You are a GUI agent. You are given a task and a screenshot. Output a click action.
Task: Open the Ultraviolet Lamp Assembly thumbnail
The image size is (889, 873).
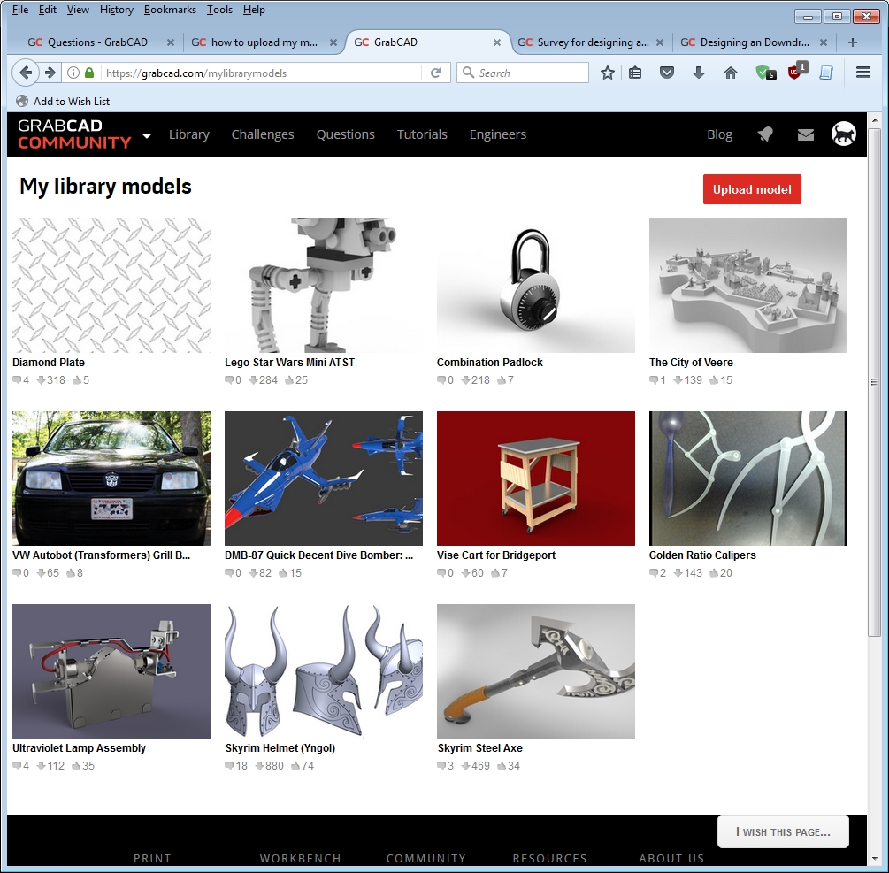(111, 671)
